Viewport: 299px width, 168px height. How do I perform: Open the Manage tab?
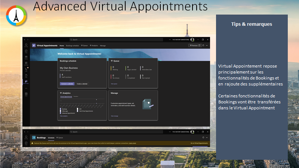point(103,46)
